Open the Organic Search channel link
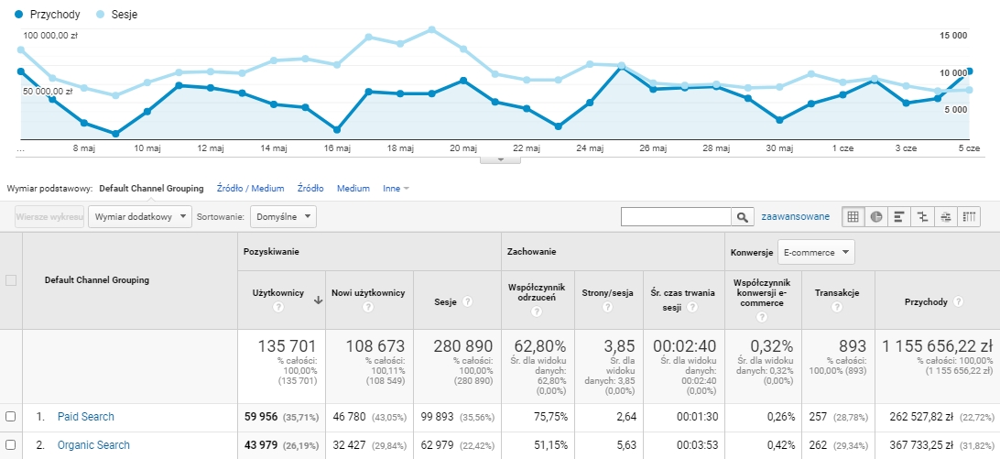The height and width of the screenshot is (459, 1000). (93, 445)
